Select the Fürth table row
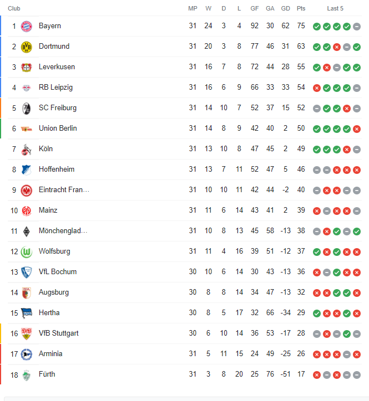Viewport: 369px width, 401px height. [x=184, y=374]
